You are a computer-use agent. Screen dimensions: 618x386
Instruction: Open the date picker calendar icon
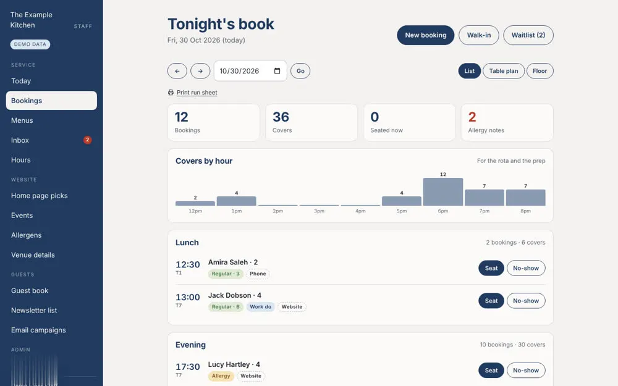277,71
